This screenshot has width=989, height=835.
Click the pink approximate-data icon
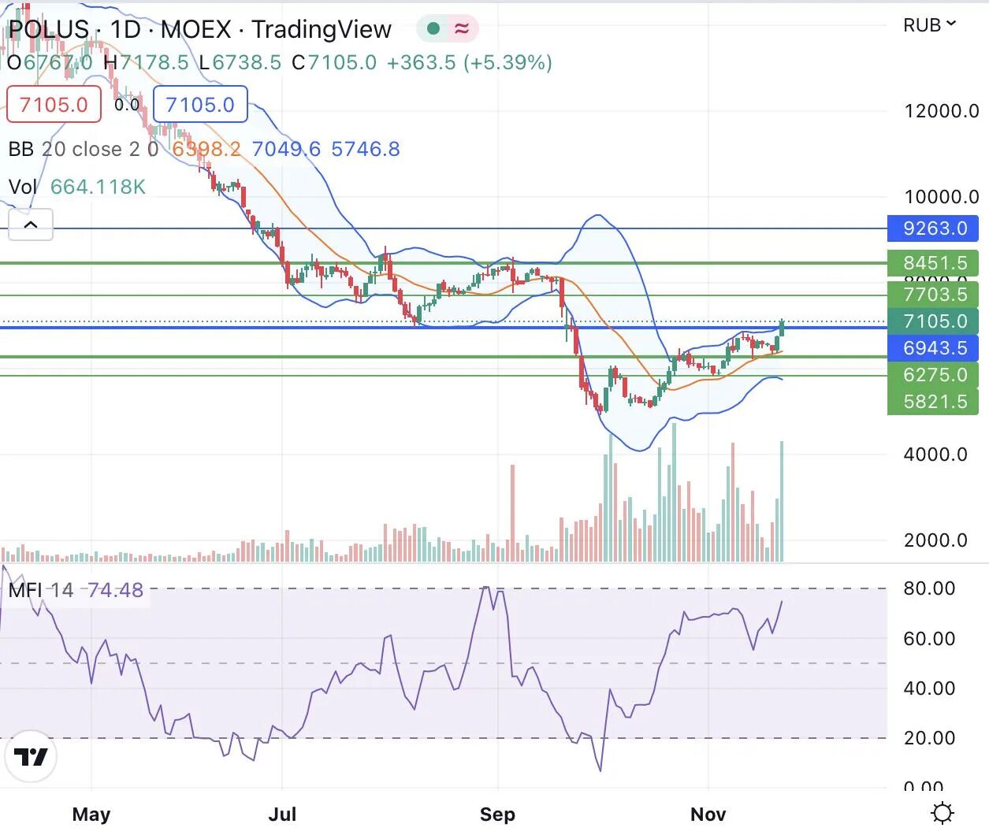pyautogui.click(x=462, y=29)
